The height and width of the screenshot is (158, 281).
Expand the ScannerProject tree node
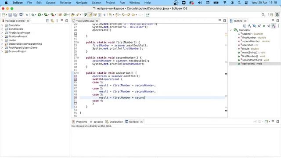[2, 51]
